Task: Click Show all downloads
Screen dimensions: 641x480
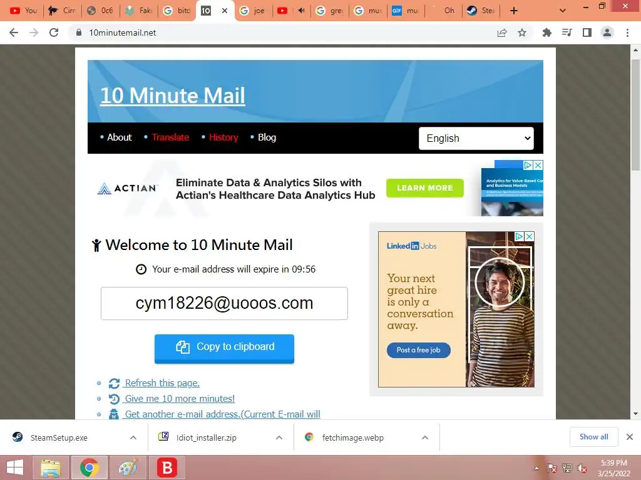Action: click(x=593, y=437)
